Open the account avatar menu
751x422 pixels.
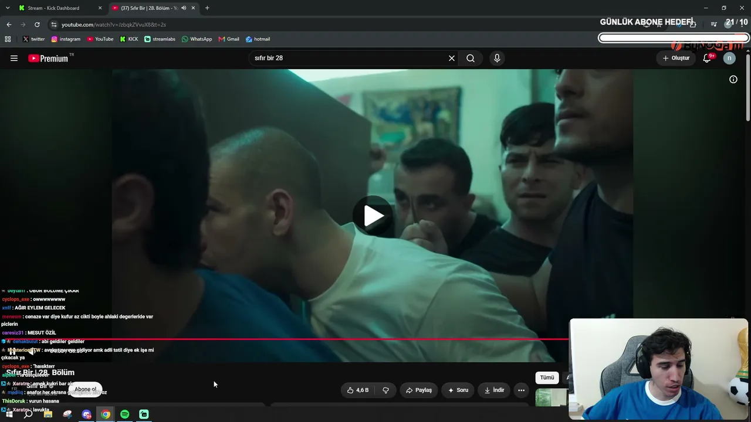(x=729, y=58)
